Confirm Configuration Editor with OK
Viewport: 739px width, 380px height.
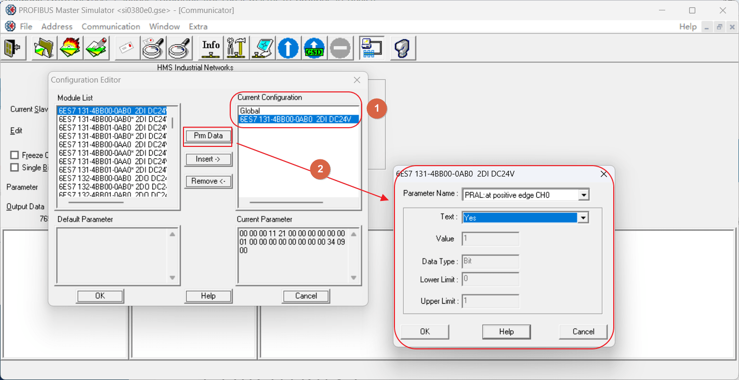(100, 296)
